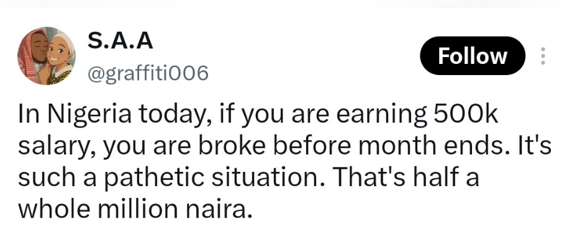
Task: Click "situation" in the third tweet line
Action: click(x=268, y=177)
